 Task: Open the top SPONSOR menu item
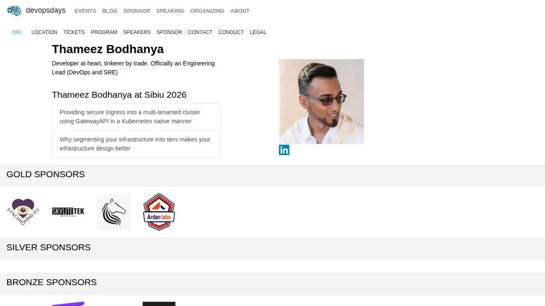pos(137,11)
